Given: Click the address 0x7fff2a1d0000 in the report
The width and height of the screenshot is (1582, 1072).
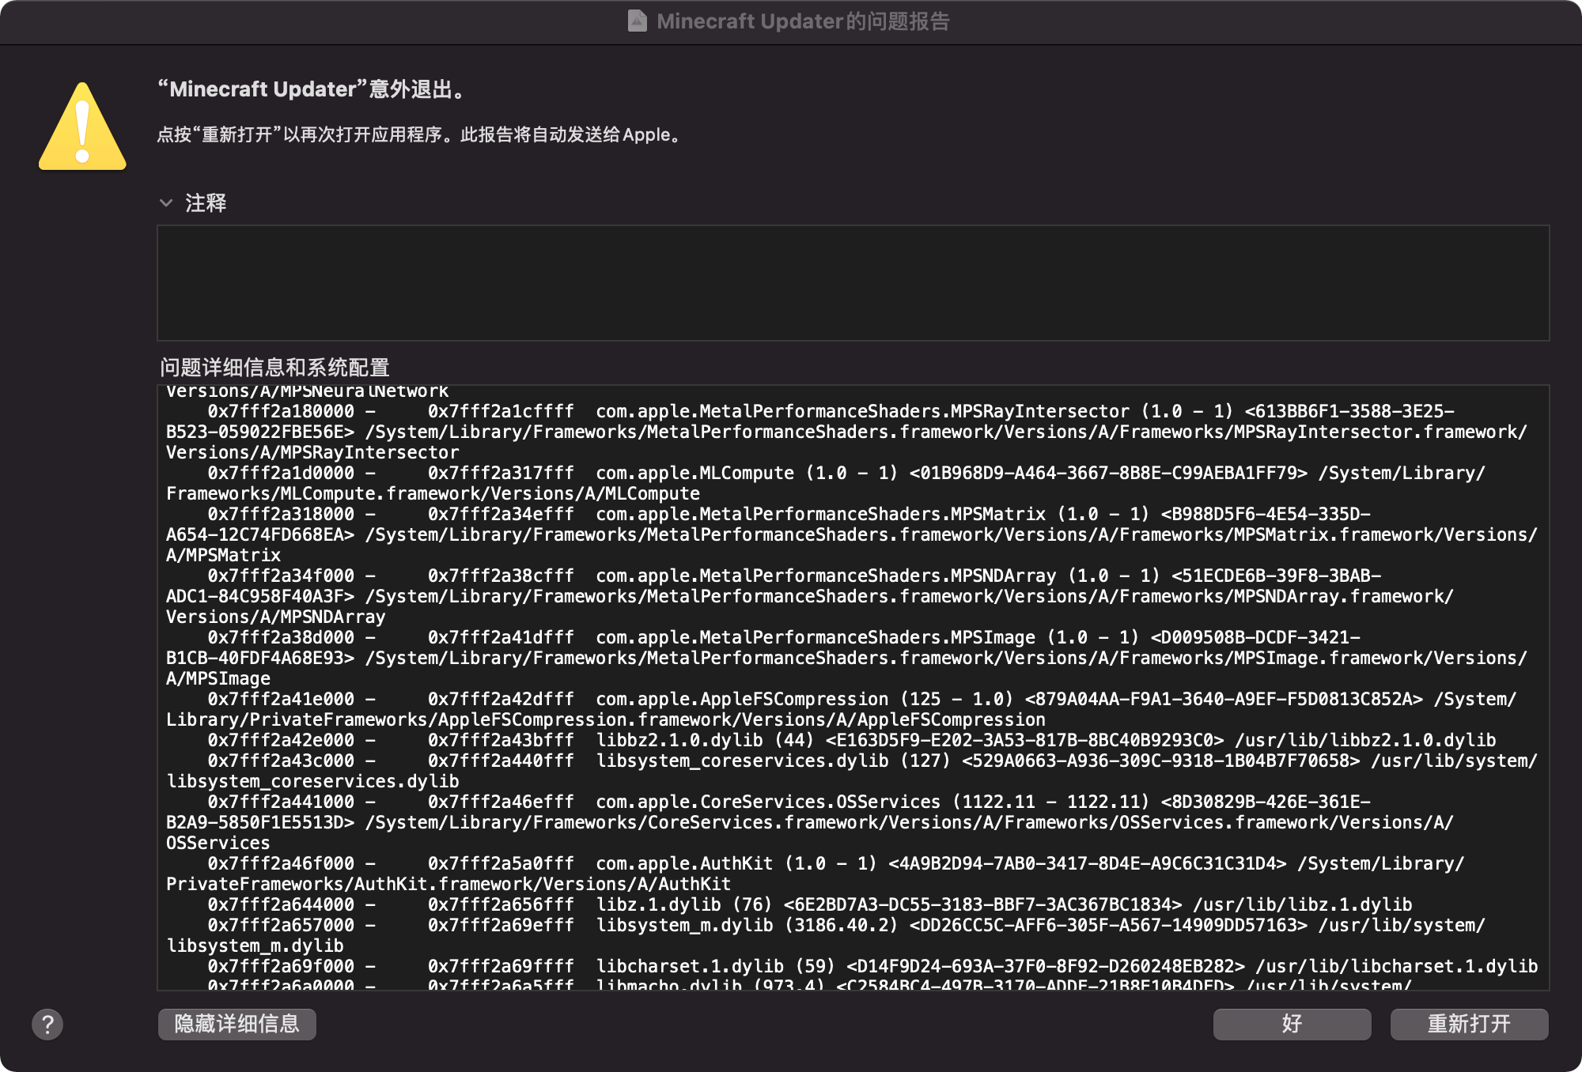Looking at the screenshot, I should [x=281, y=474].
